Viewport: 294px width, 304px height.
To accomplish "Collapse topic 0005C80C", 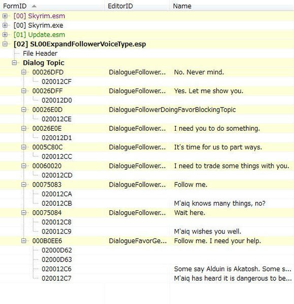I will click(x=24, y=147).
